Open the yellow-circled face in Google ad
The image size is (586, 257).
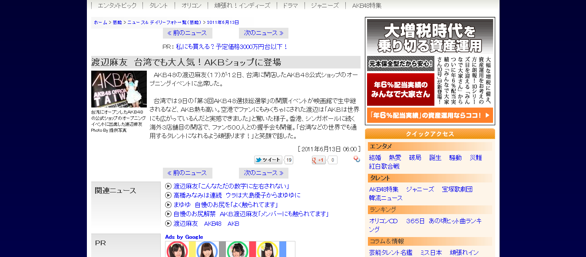267,250
